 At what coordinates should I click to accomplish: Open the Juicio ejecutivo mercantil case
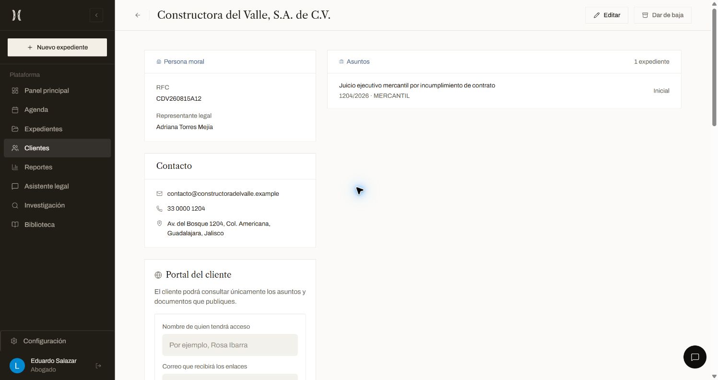pyautogui.click(x=504, y=91)
